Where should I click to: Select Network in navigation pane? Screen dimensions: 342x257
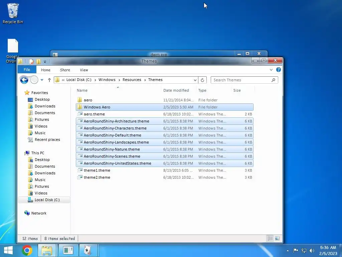(39, 213)
